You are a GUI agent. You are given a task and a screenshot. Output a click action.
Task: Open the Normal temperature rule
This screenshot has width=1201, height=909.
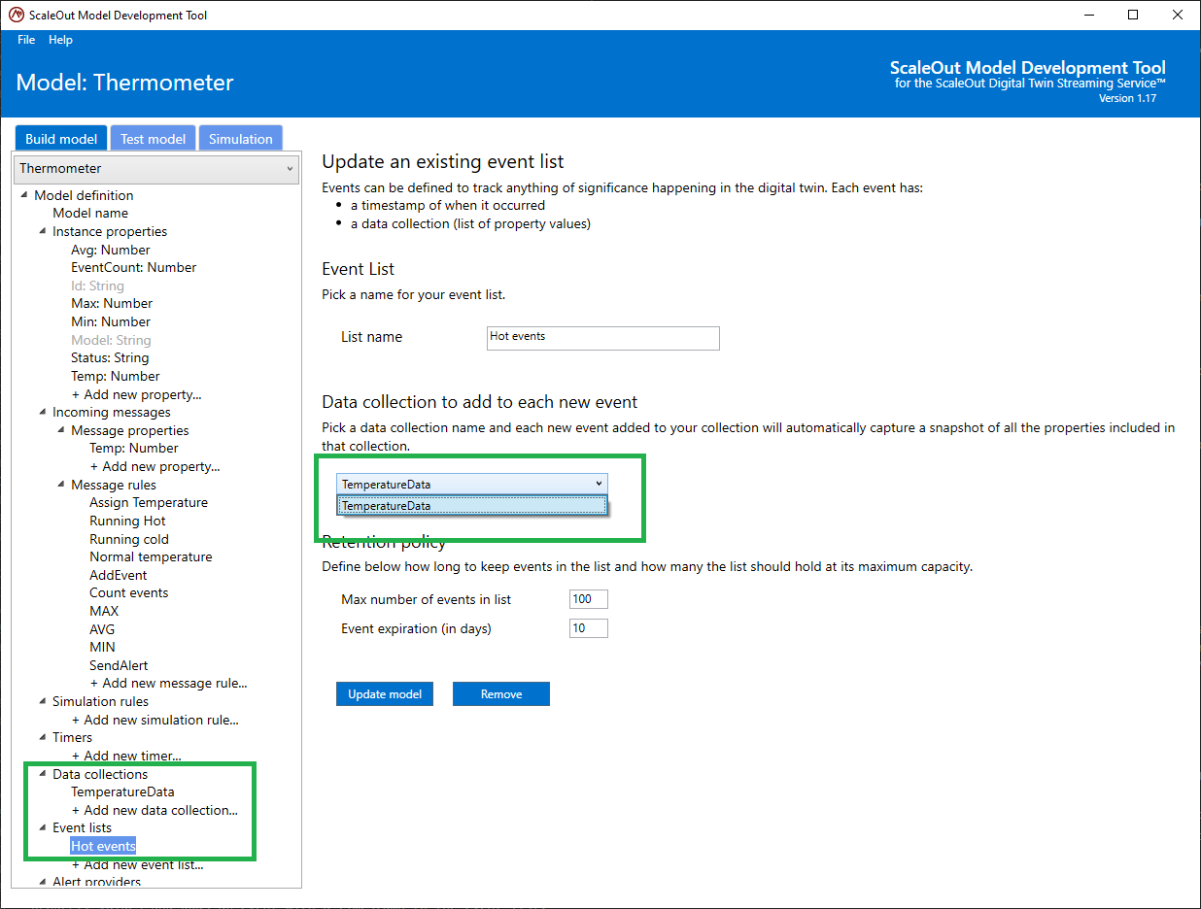click(x=151, y=556)
